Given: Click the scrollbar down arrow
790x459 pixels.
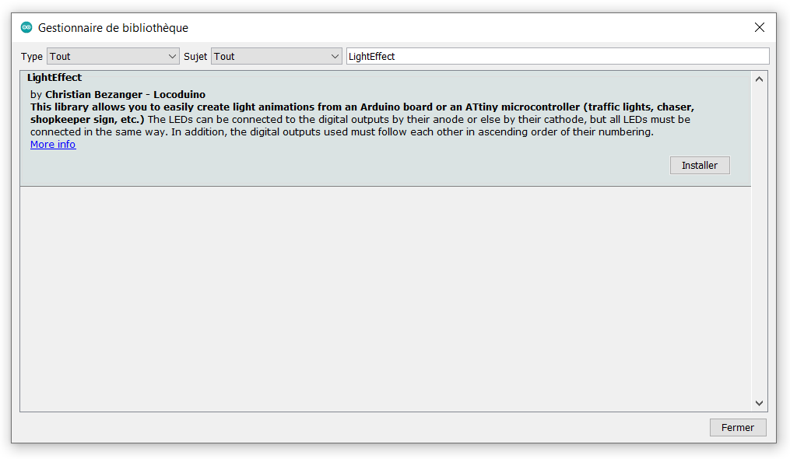Looking at the screenshot, I should (760, 403).
